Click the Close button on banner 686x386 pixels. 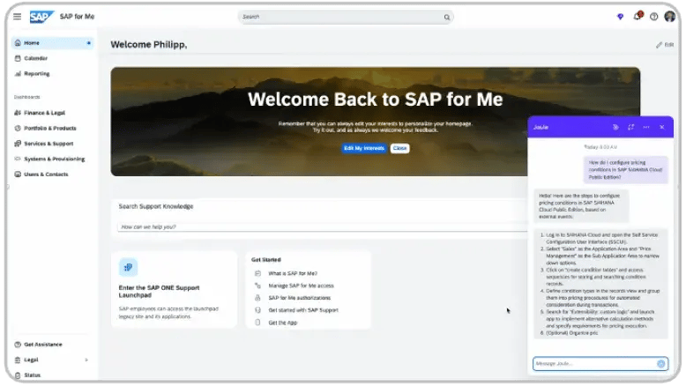click(x=400, y=148)
